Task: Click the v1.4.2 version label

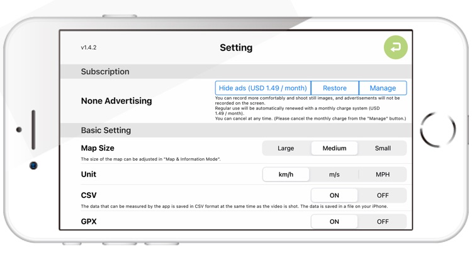Action: (89, 47)
